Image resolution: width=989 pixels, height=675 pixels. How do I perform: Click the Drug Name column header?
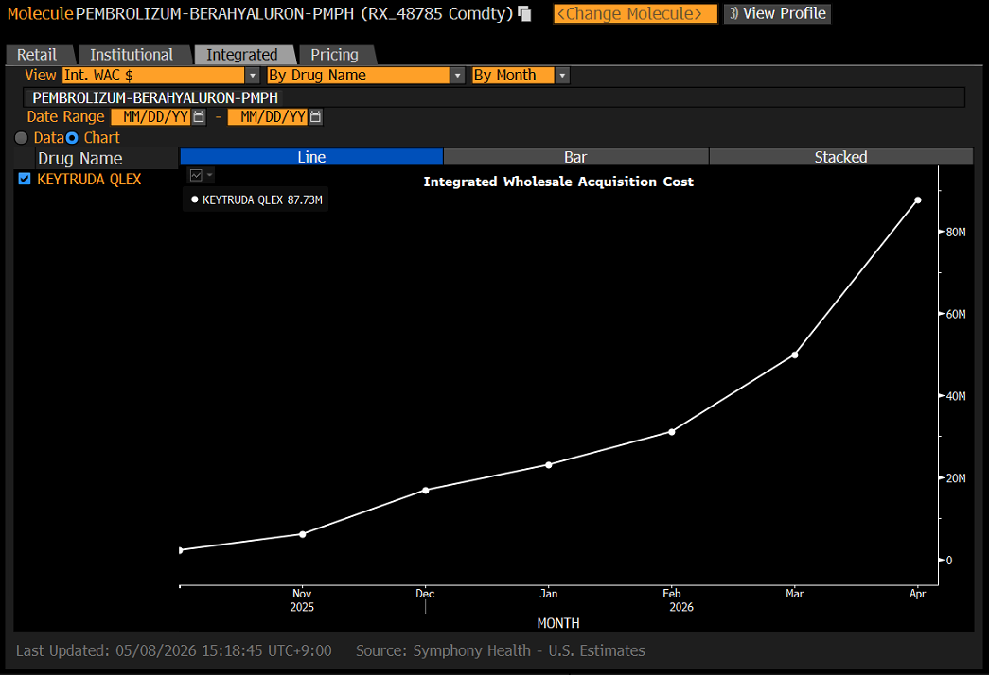80,158
